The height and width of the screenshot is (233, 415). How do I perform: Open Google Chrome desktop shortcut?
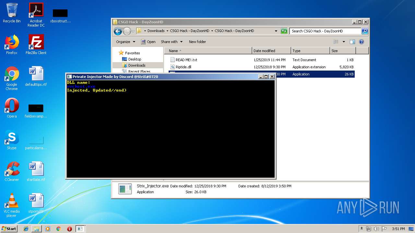[x=12, y=78]
